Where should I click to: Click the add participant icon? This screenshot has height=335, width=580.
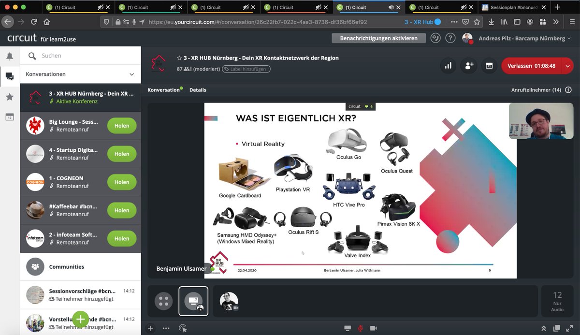(x=468, y=66)
